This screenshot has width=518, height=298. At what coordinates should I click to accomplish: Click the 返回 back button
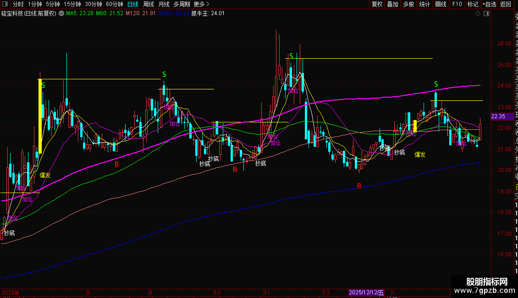(x=506, y=4)
